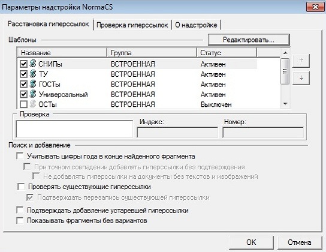Enable Проверять существующие гиперссылки option
This screenshot has width=326, height=252.
click(x=21, y=187)
